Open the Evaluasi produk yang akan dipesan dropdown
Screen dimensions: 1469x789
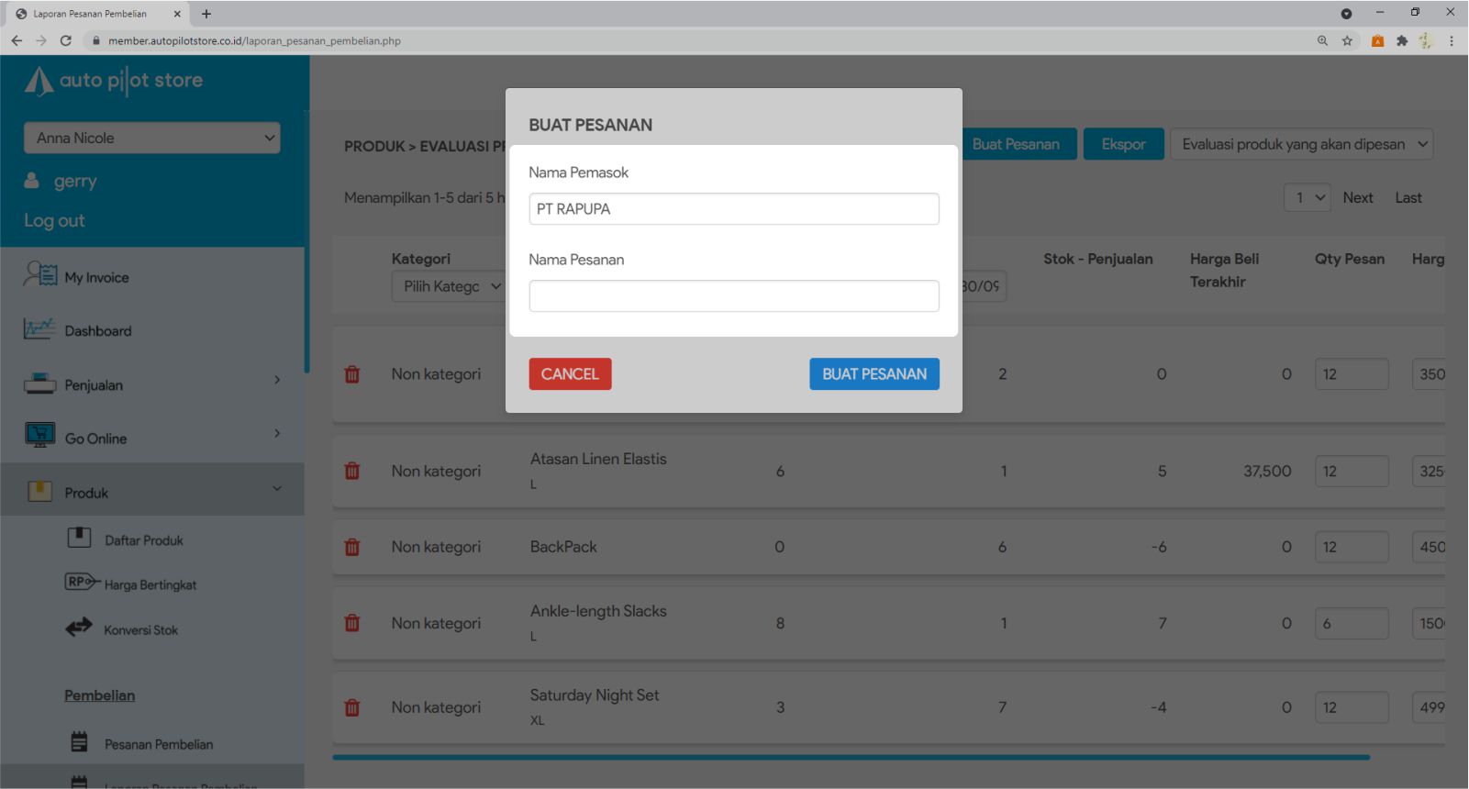[1301, 144]
